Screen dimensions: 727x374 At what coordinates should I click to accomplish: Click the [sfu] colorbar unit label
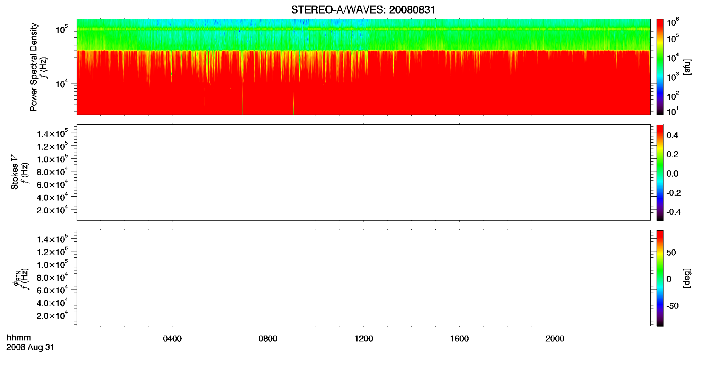[x=687, y=67]
